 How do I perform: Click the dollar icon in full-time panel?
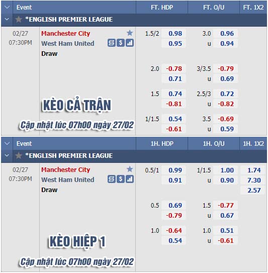(x=121, y=43)
